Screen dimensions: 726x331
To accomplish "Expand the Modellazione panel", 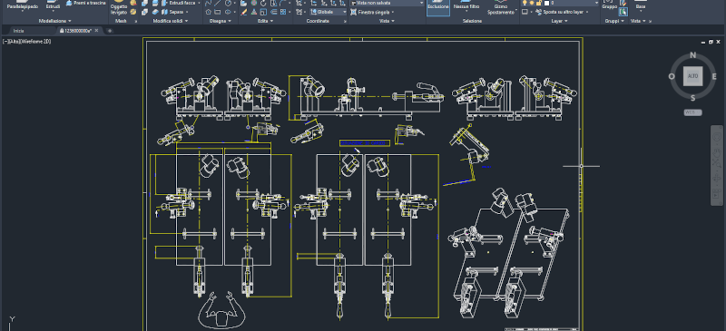I will [x=54, y=21].
